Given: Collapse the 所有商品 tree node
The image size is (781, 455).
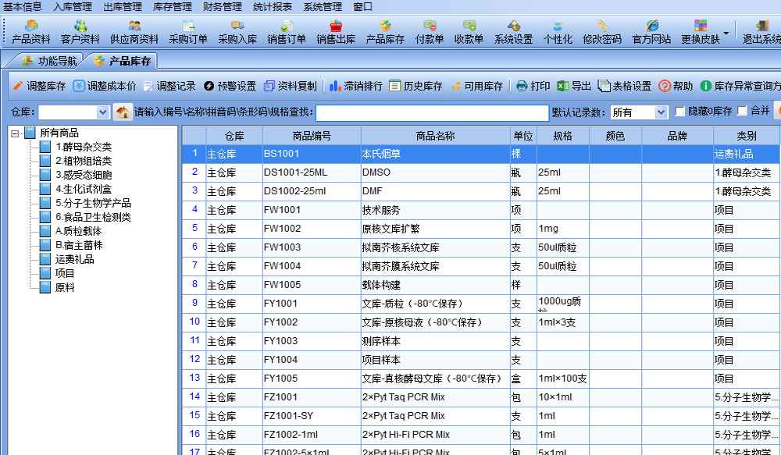Looking at the screenshot, I should (16, 133).
